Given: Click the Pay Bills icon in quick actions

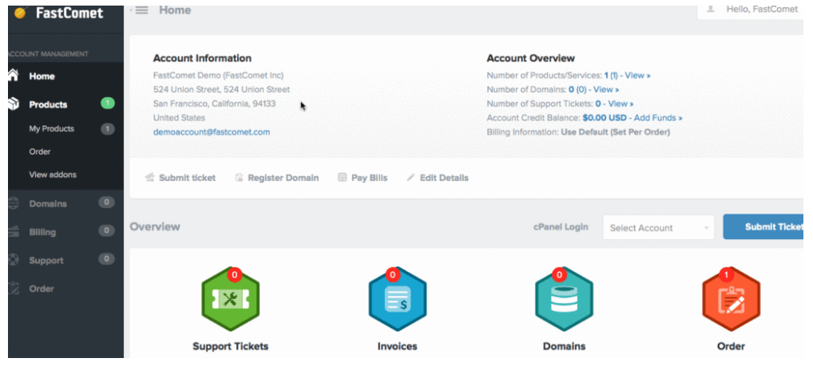Looking at the screenshot, I should pyautogui.click(x=342, y=178).
